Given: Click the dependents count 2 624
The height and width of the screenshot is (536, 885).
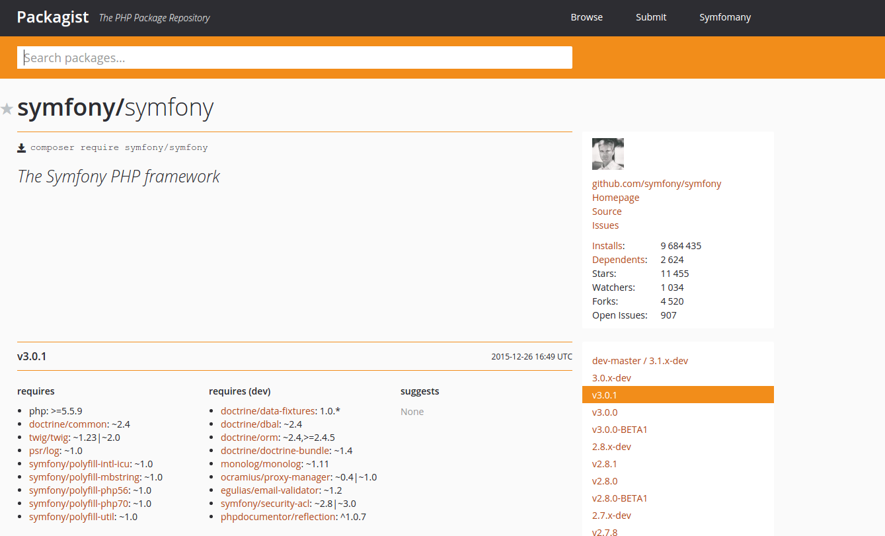Looking at the screenshot, I should point(672,260).
